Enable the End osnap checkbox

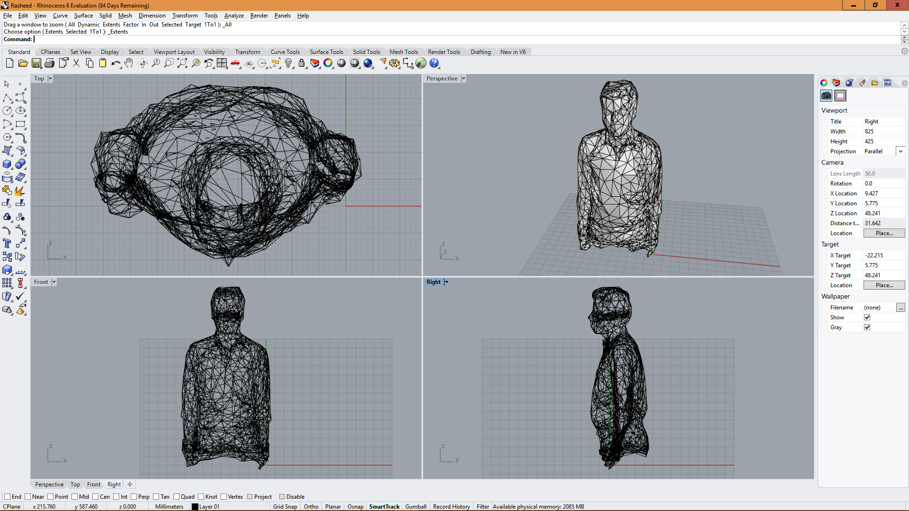7,497
